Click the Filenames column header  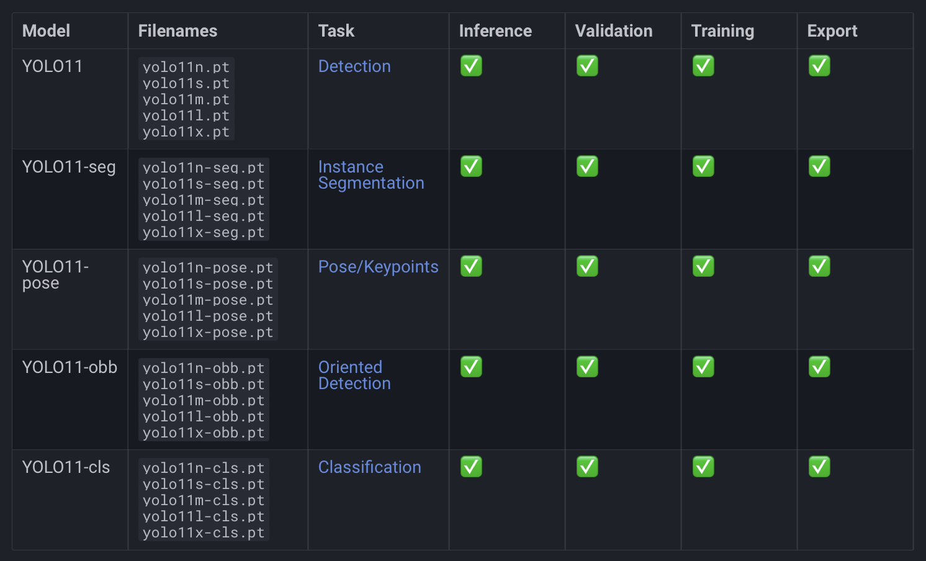[x=178, y=31]
